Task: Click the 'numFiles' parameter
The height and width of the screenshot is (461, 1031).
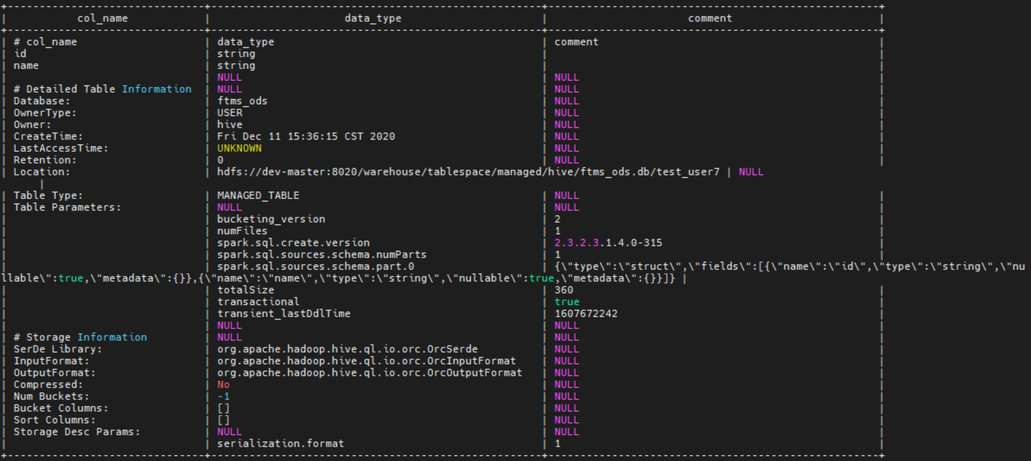Action: (x=242, y=231)
